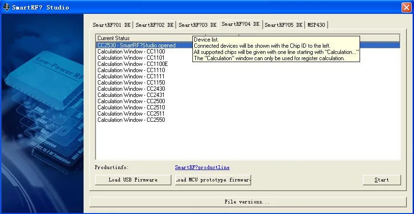The image size is (414, 214).
Task: Select CC2530 - SmartRF?Studio opened row
Action: (248, 45)
